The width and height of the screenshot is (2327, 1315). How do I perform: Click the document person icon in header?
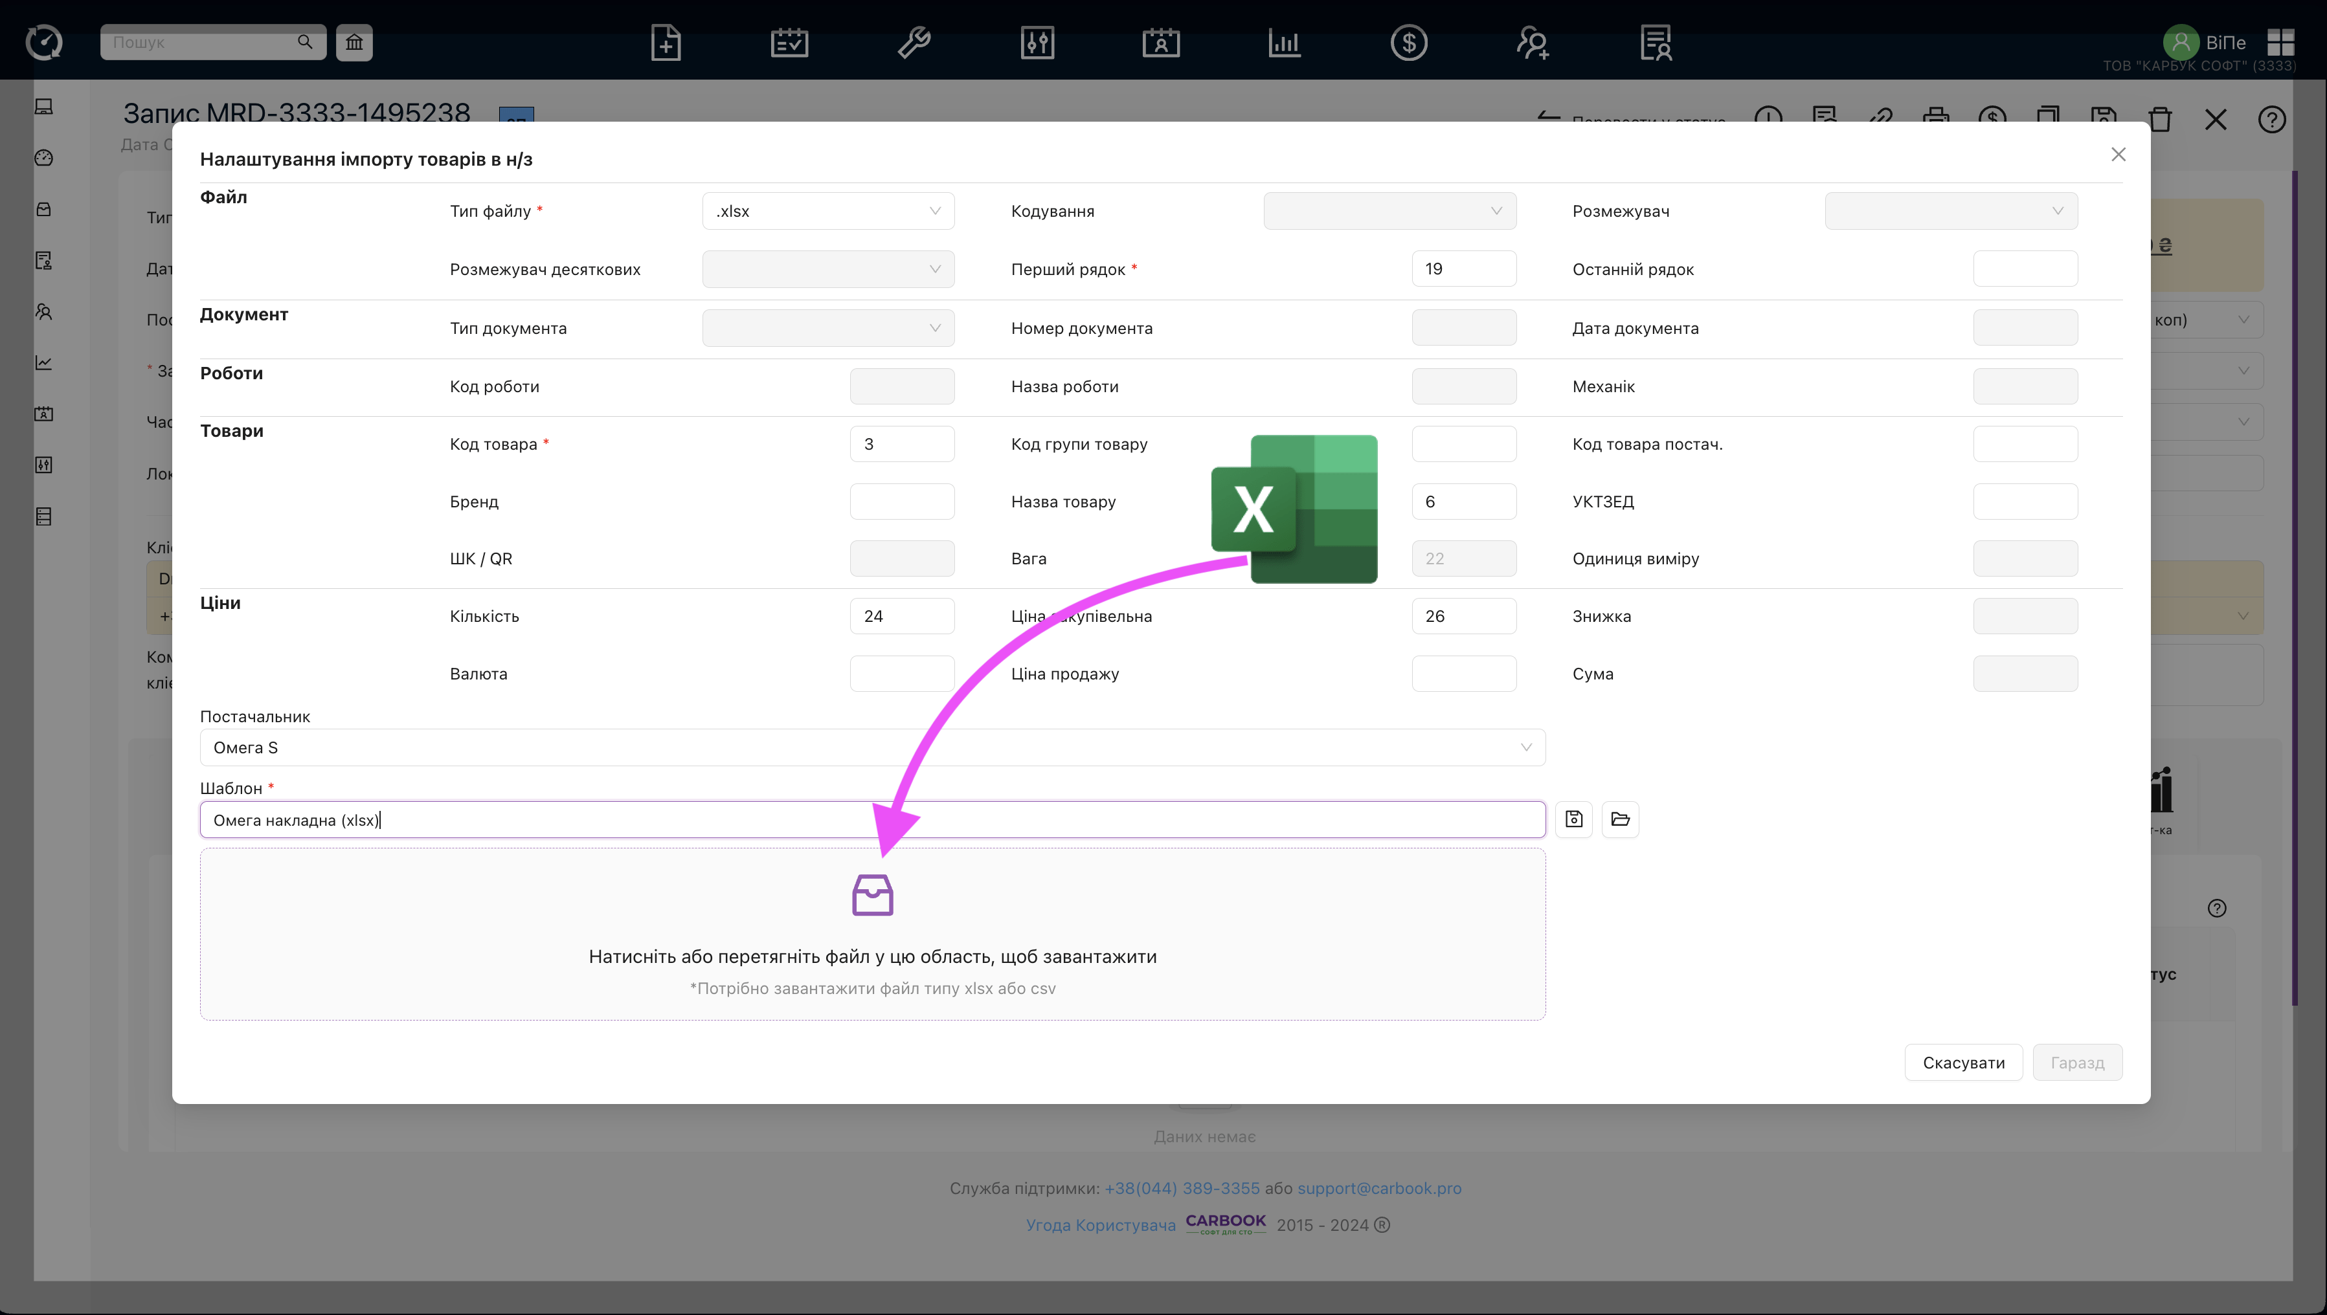(1656, 43)
